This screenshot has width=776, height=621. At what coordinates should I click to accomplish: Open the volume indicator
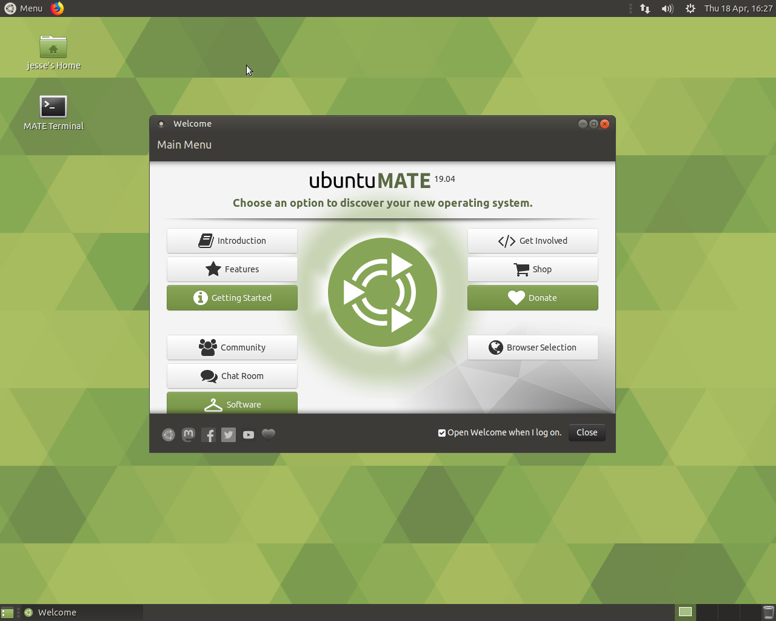tap(667, 8)
